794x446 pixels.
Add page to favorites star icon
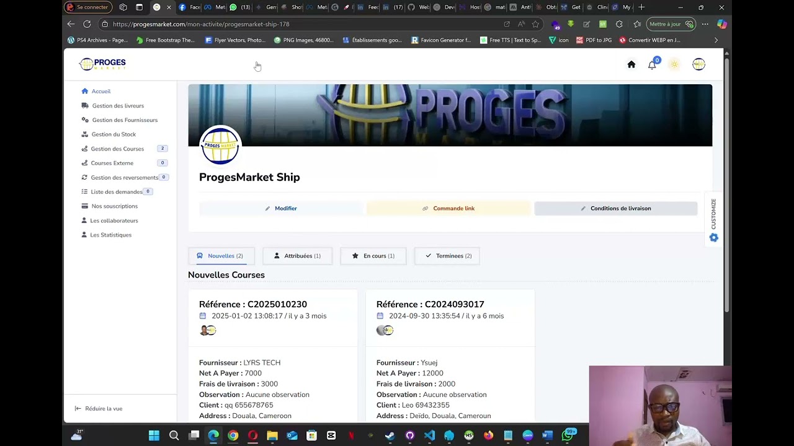[x=535, y=24]
